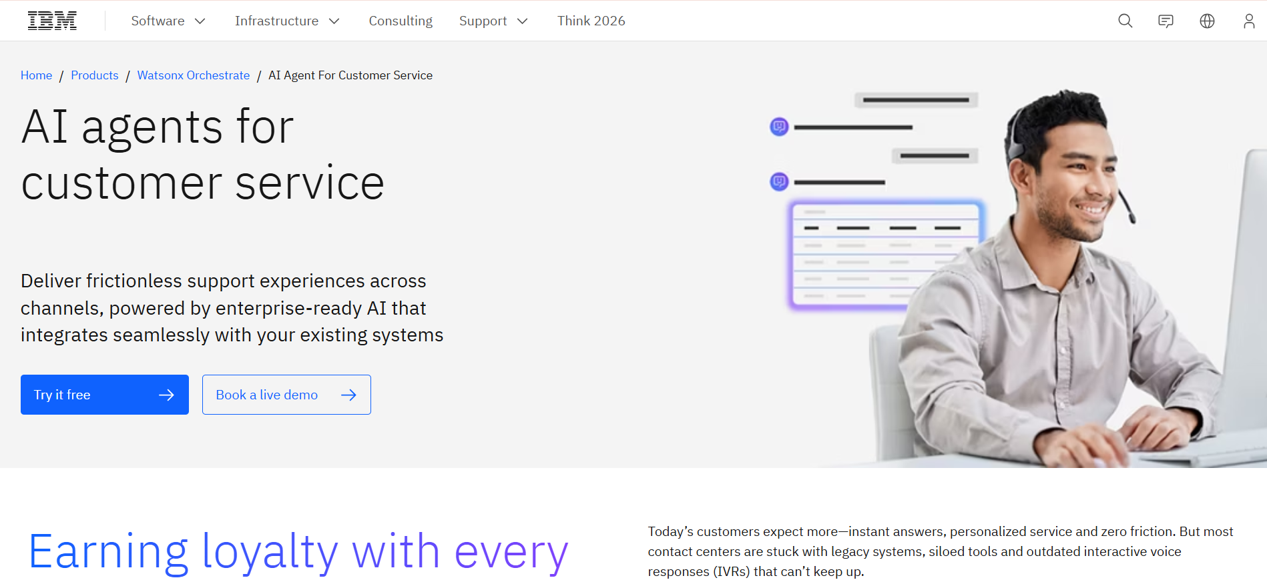Click the lower purple chat bubble icon
The image size is (1267, 584).
[779, 181]
